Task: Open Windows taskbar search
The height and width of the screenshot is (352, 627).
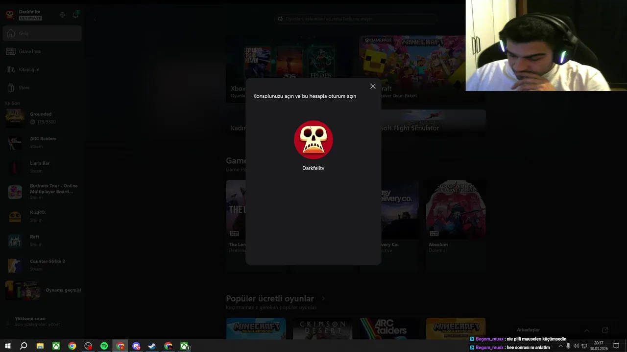Action: point(23,346)
